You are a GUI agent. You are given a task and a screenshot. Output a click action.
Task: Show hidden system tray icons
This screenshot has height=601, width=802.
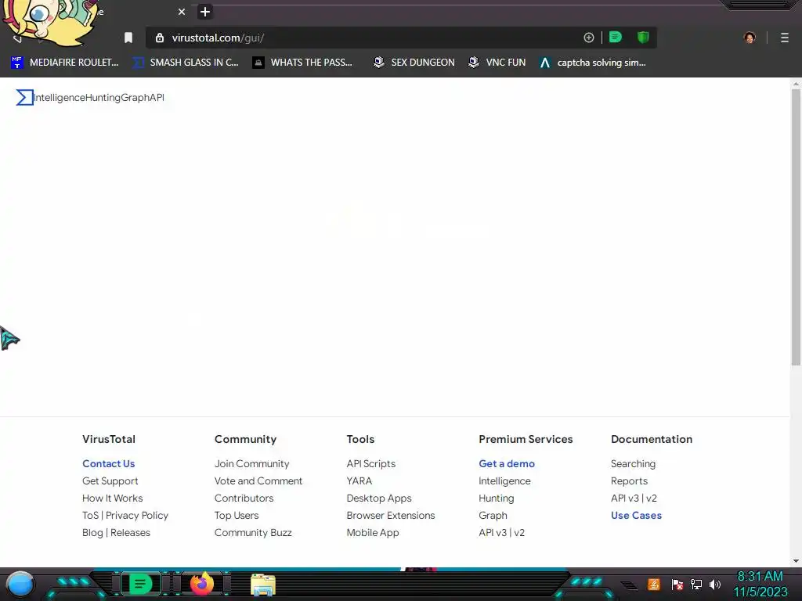630,585
